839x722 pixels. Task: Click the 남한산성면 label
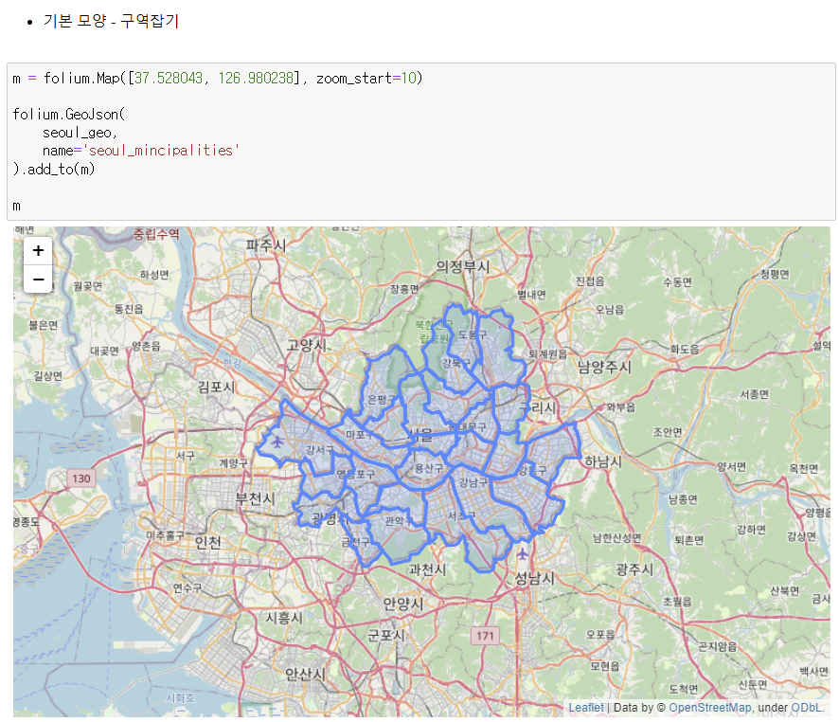pos(617,538)
